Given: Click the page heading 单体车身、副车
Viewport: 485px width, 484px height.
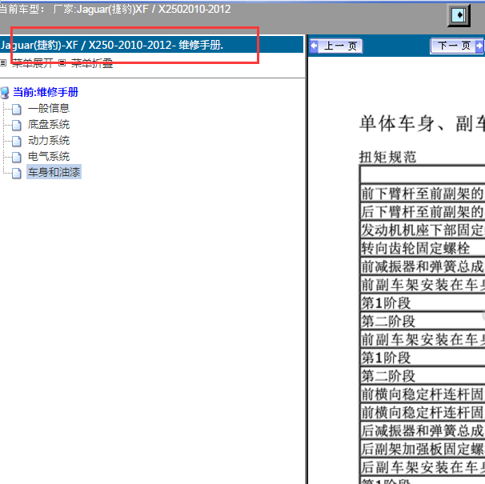Looking at the screenshot, I should [x=422, y=123].
